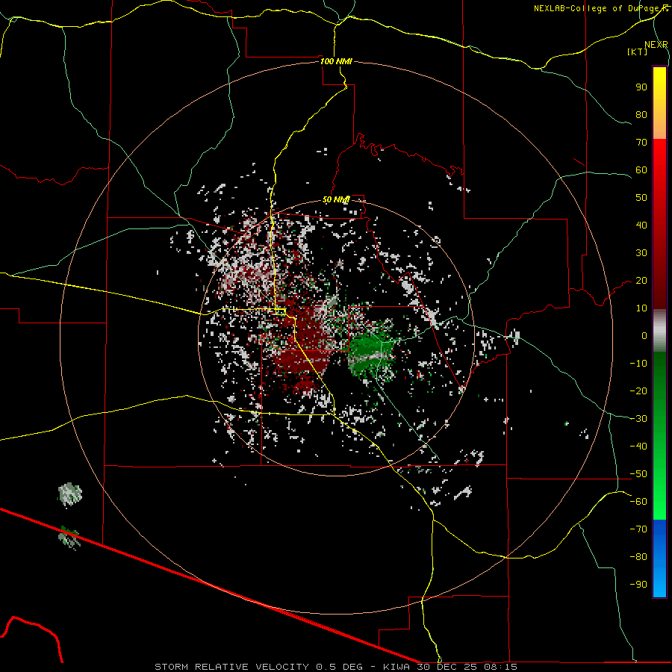Click the 30 value on velocity scale
This screenshot has width=672, height=672.
pos(641,253)
